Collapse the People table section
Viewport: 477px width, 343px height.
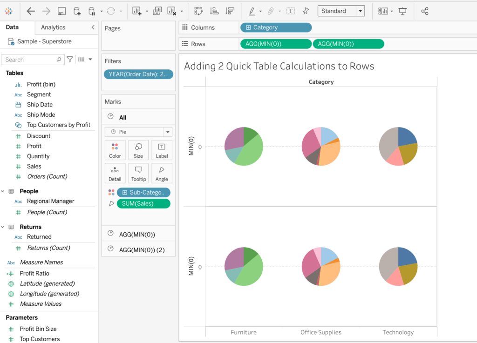pos(3,191)
